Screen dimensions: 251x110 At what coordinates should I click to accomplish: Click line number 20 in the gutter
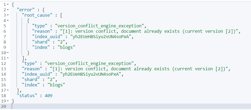(4, 107)
